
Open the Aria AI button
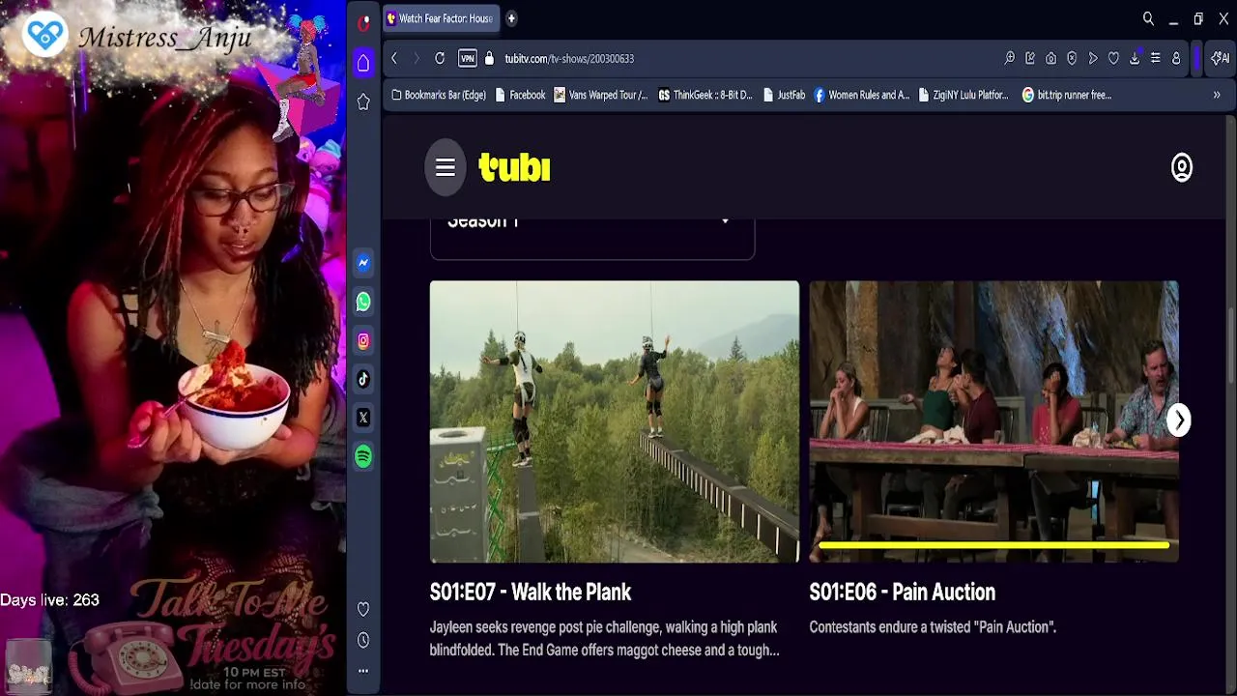pyautogui.click(x=1220, y=58)
